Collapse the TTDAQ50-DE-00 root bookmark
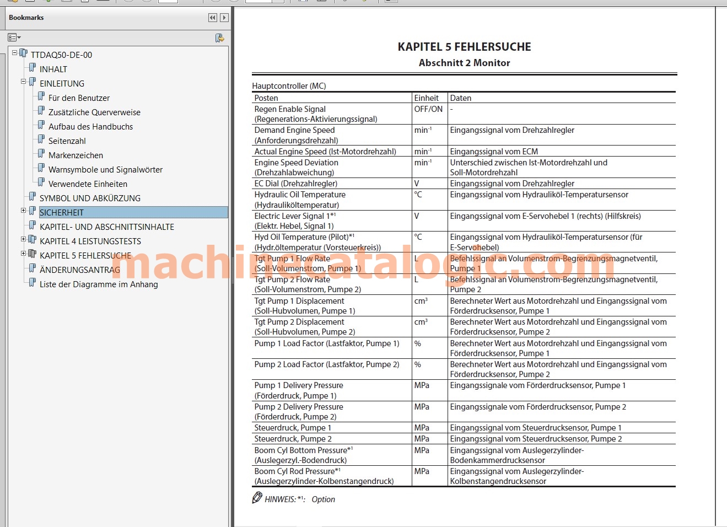 pyautogui.click(x=15, y=53)
